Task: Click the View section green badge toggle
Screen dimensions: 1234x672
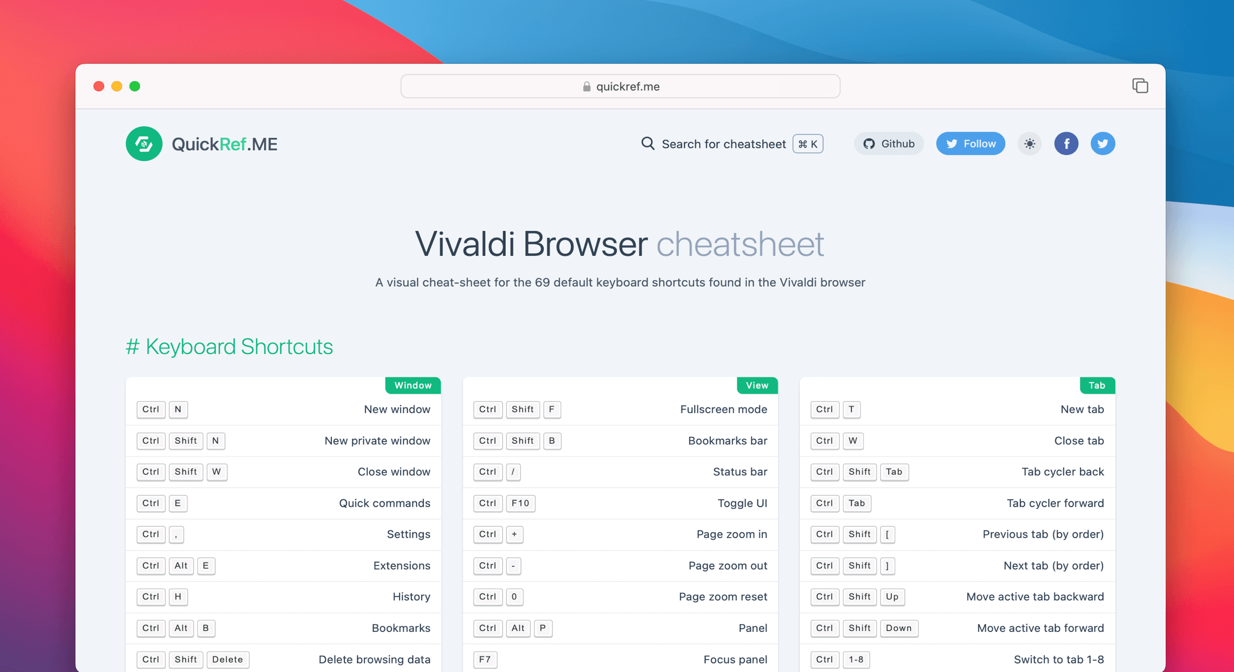Action: coord(756,384)
